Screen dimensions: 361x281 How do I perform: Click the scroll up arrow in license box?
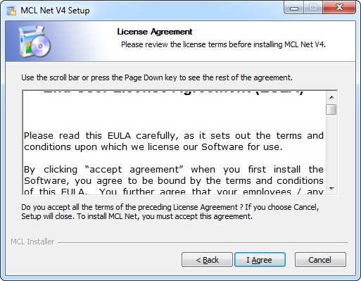coord(331,97)
